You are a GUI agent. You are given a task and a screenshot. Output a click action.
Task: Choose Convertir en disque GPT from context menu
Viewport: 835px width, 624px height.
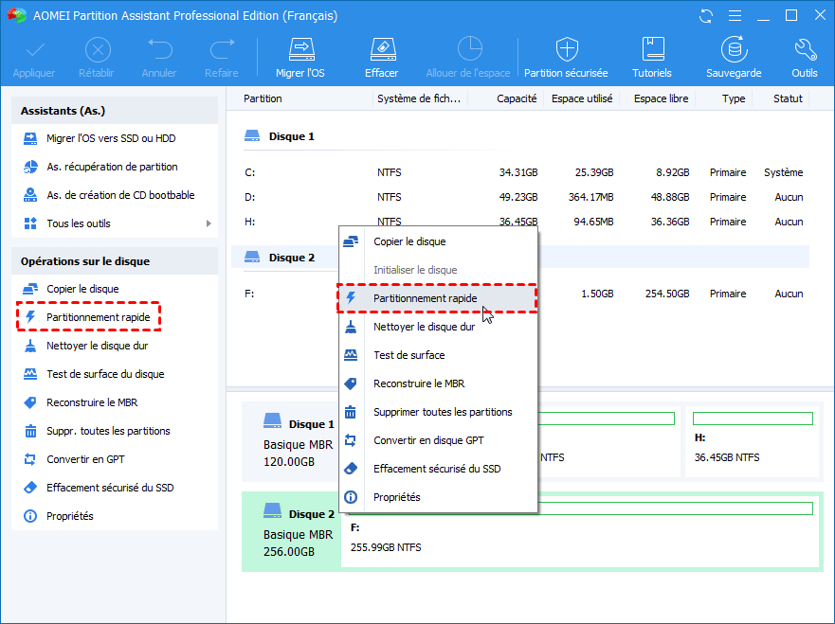pyautogui.click(x=428, y=440)
